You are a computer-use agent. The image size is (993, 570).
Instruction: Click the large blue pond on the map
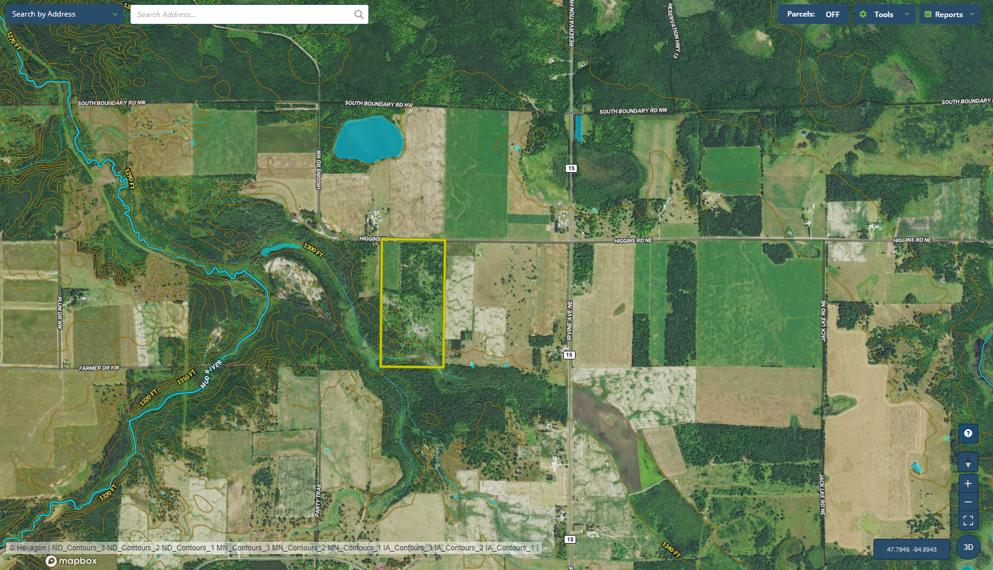[368, 139]
